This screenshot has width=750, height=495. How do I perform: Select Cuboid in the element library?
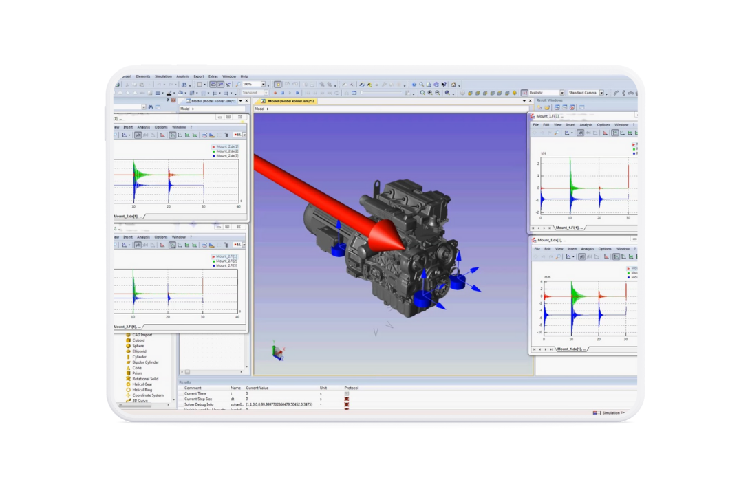(136, 341)
